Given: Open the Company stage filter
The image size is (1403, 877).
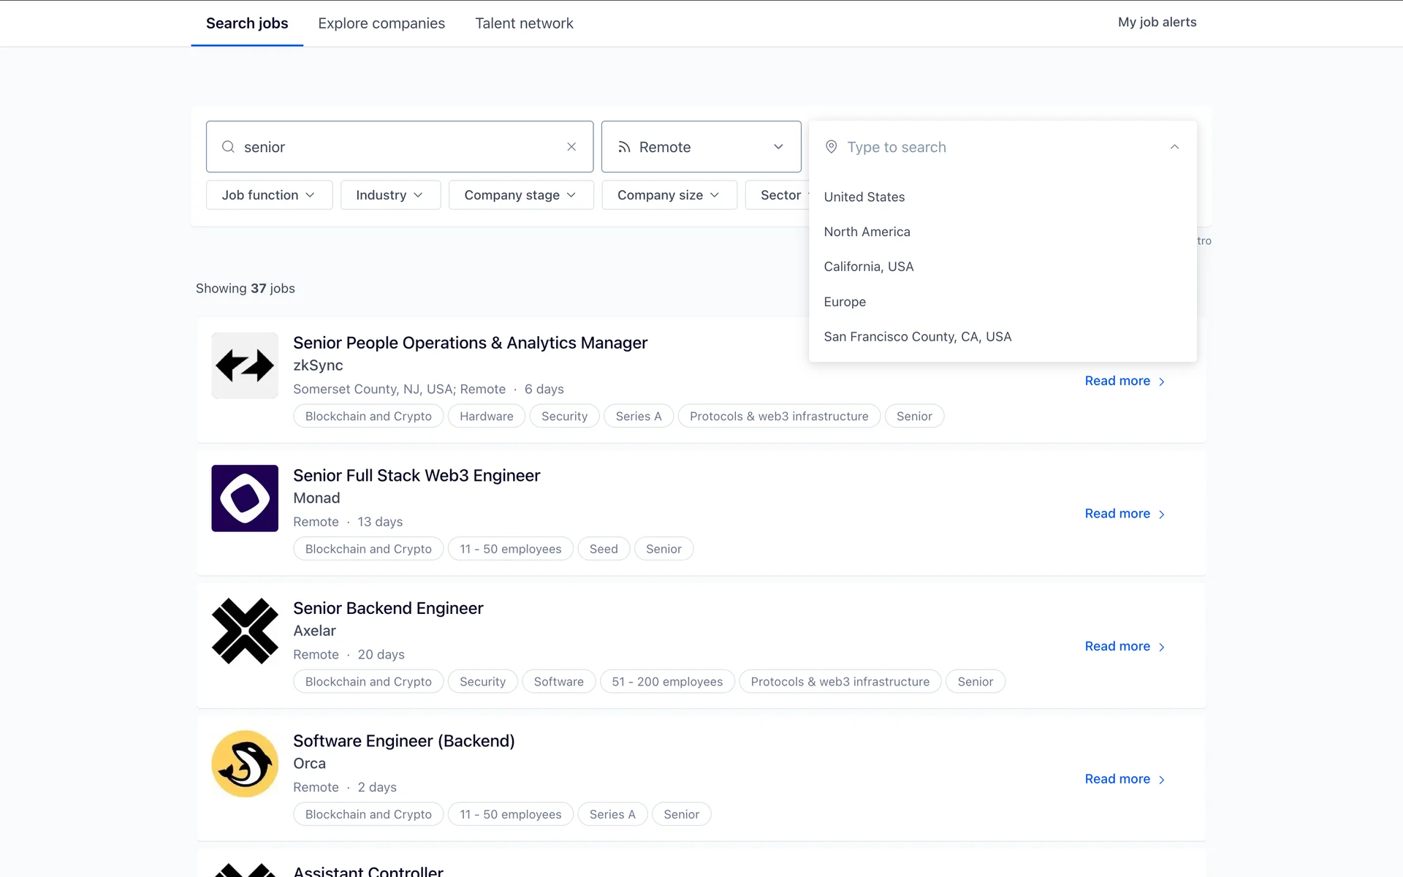Looking at the screenshot, I should 520,195.
